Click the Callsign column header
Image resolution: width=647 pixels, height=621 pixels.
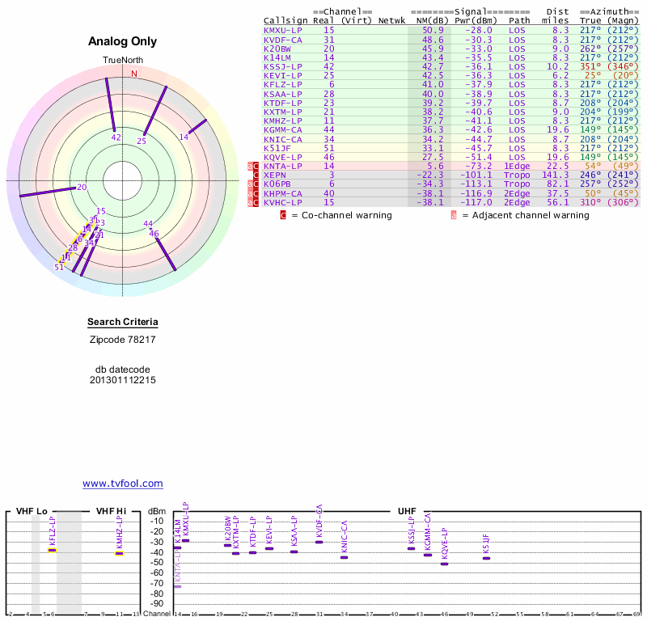[285, 20]
